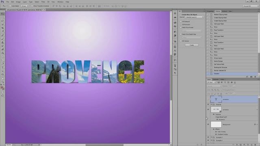Hide the Background layer
Image resolution: width=260 pixels, height=146 pixels.
(x=208, y=125)
